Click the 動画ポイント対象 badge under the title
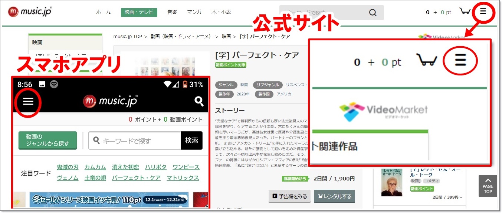502x213 pixels. 231,65
